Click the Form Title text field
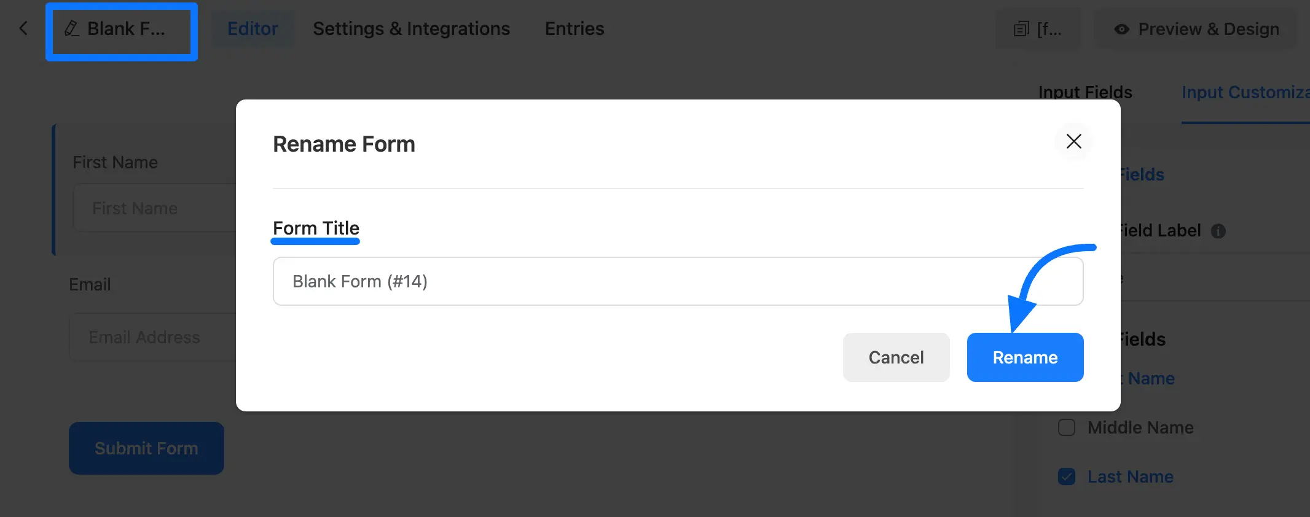 click(677, 281)
